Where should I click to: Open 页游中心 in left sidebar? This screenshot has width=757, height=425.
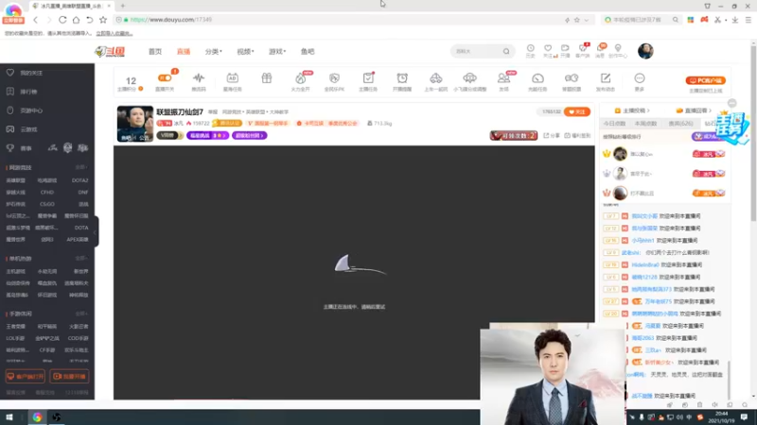click(31, 110)
